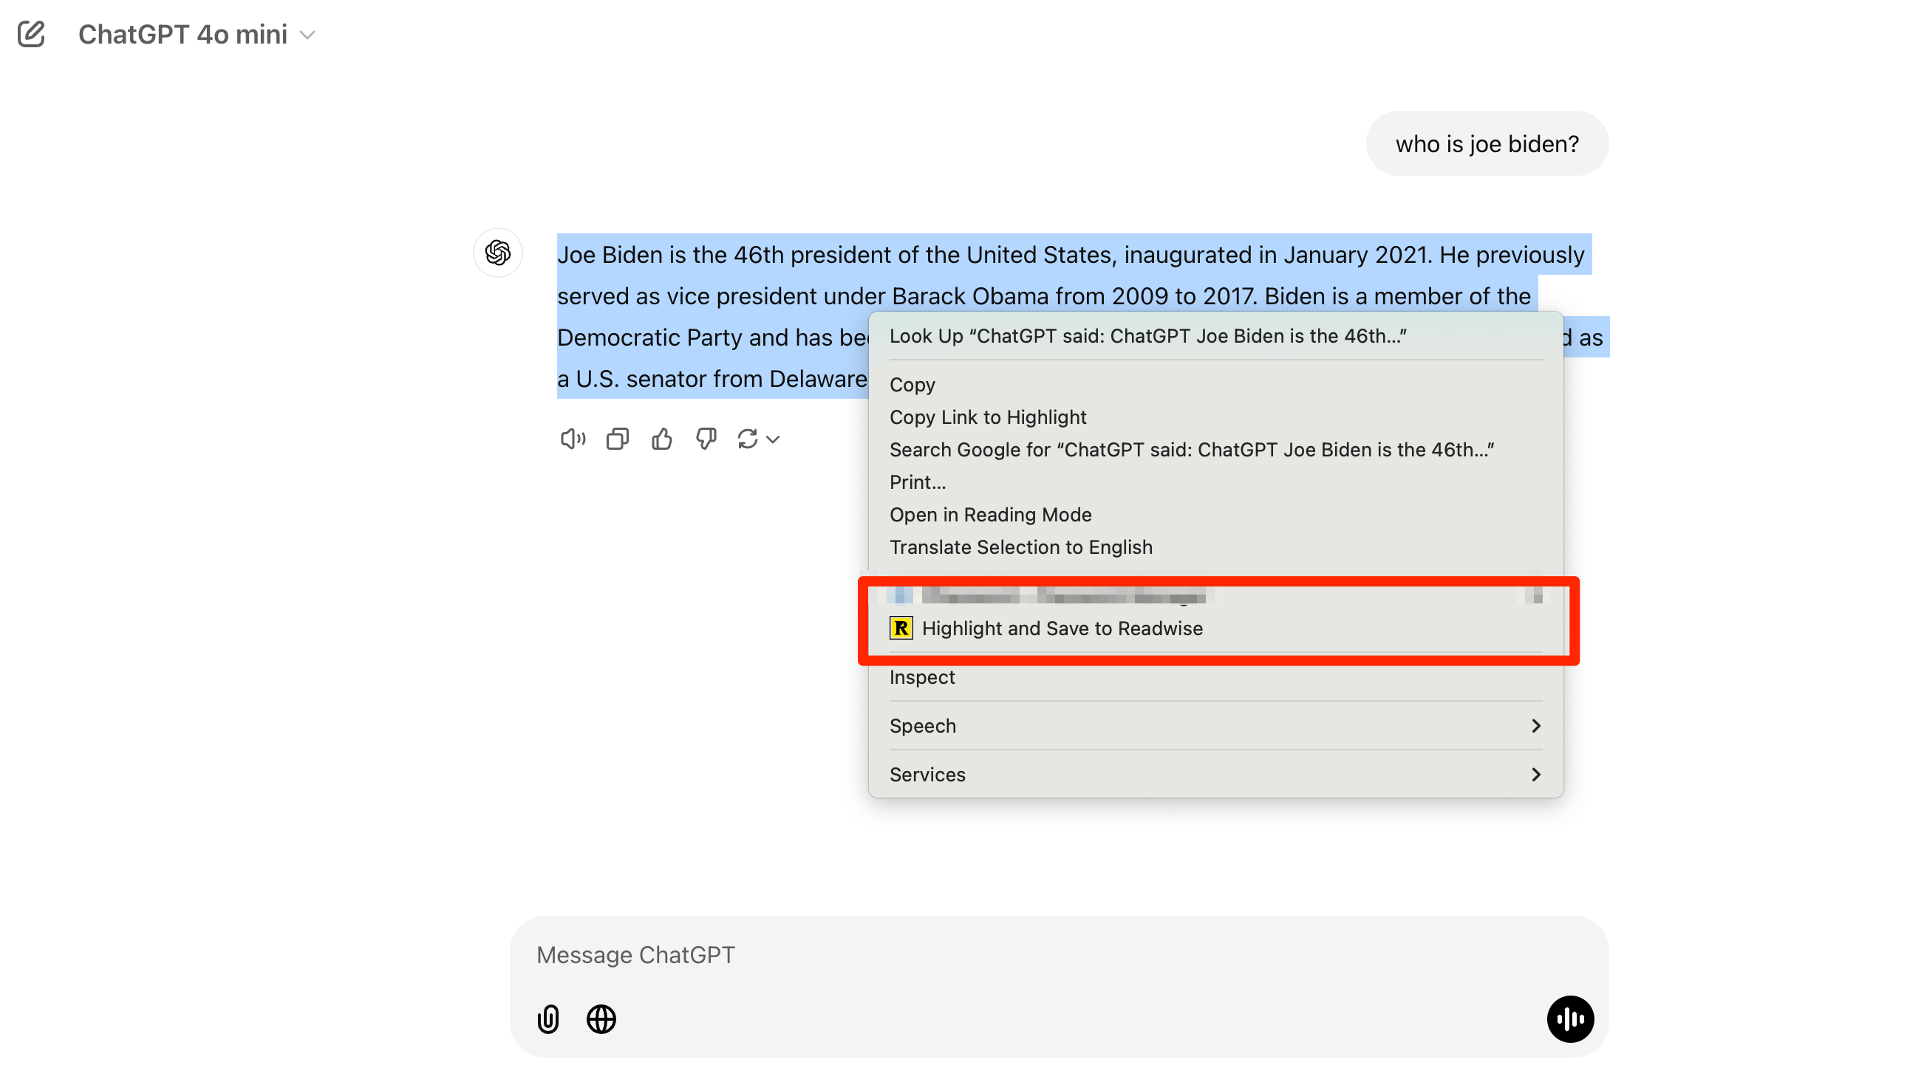Toggle the web search globe icon
Image resolution: width=1924 pixels, height=1065 pixels.
click(601, 1019)
